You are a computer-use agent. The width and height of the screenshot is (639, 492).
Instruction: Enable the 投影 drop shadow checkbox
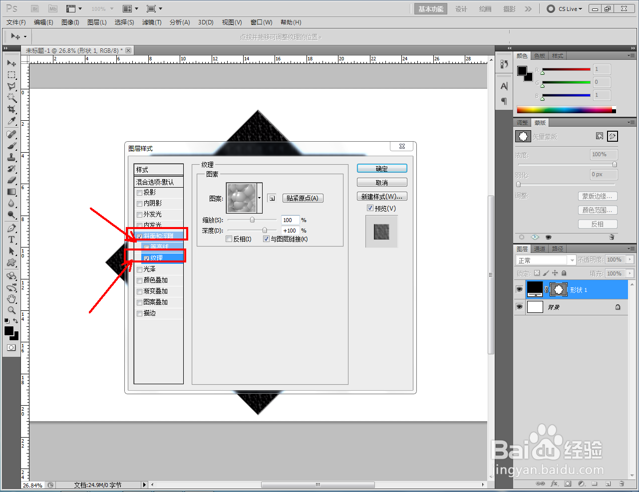coord(140,193)
